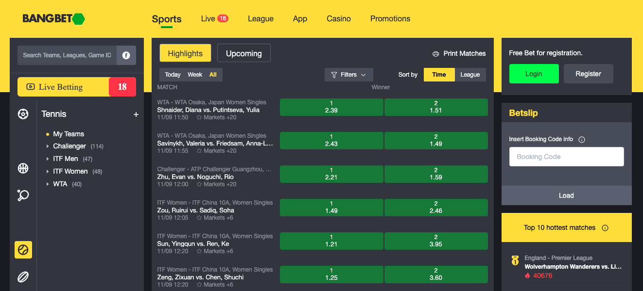This screenshot has width=643, height=291.
Task: Select the highlighted tennis sport icon
Action: click(x=23, y=250)
